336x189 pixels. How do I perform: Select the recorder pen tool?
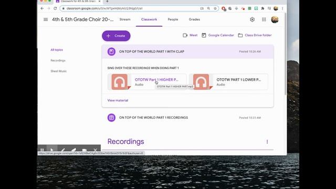[x=63, y=150]
